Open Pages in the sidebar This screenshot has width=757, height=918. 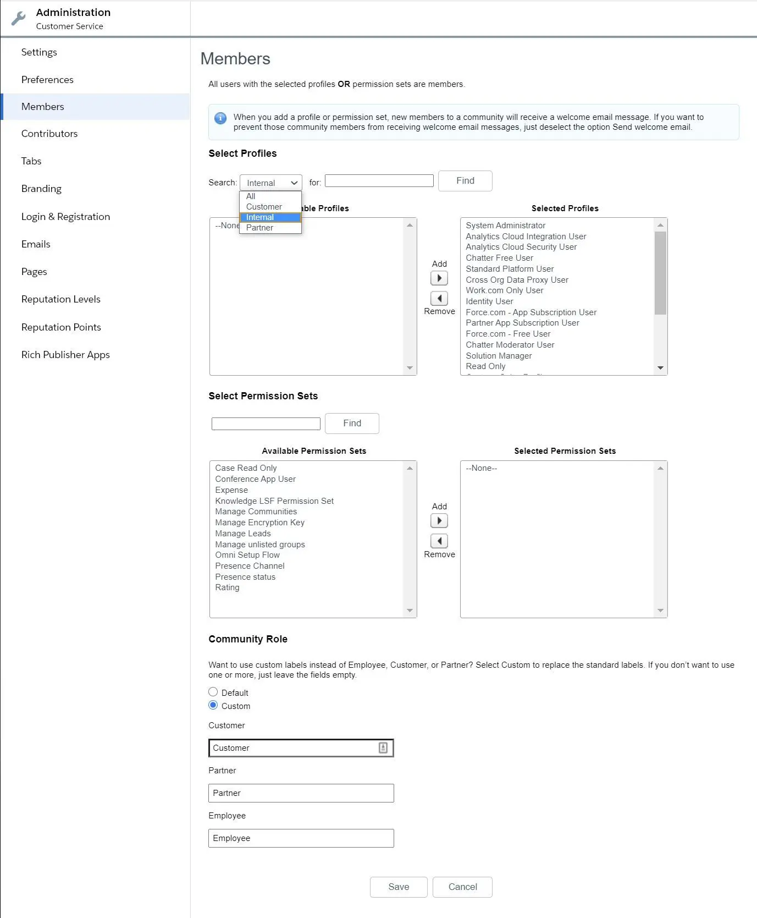coord(34,272)
